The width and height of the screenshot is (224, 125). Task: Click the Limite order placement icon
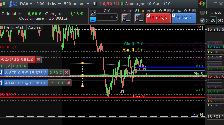(x=126, y=18)
